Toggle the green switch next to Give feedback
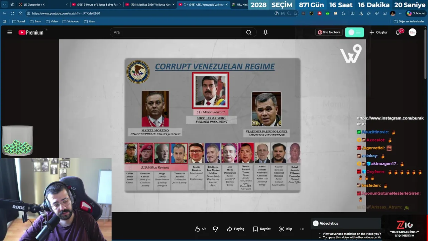Image resolution: width=428 pixels, height=241 pixels. [354, 32]
